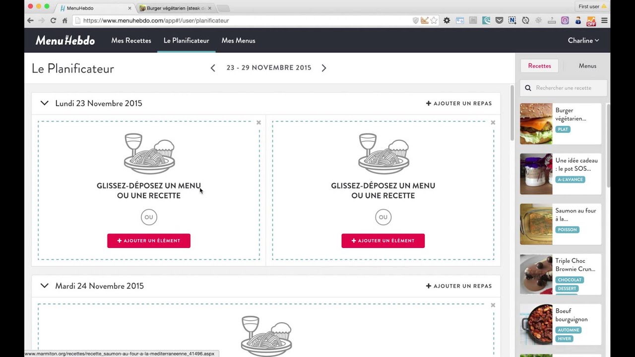Click meal illustration in Mardi slot

(x=266, y=336)
